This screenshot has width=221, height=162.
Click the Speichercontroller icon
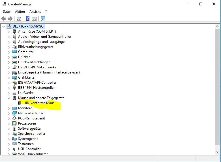click(x=14, y=134)
